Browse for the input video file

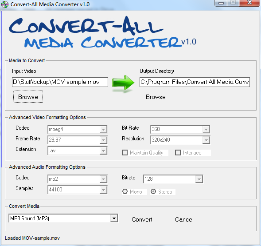[28, 97]
